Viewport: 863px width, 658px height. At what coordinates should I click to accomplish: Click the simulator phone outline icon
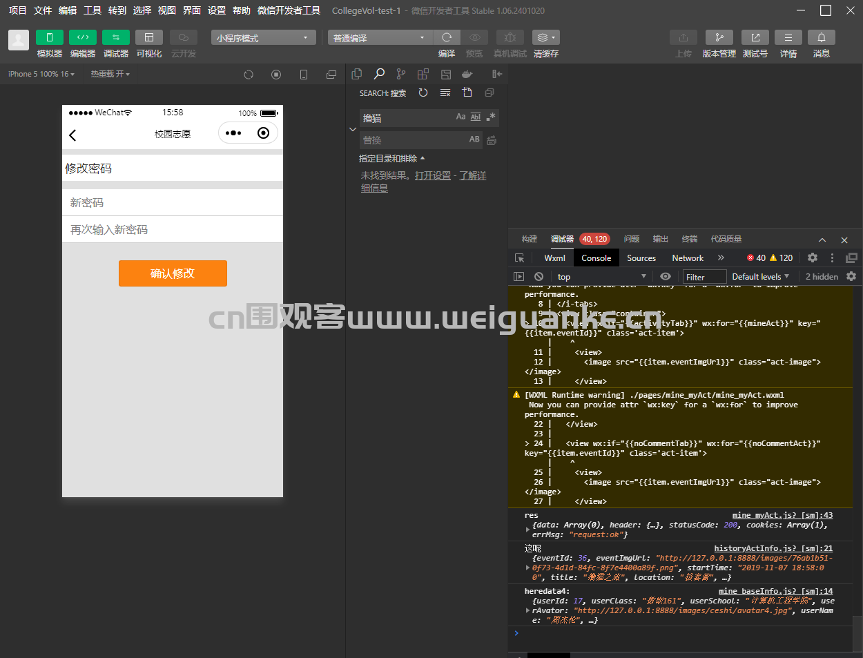pyautogui.click(x=304, y=75)
